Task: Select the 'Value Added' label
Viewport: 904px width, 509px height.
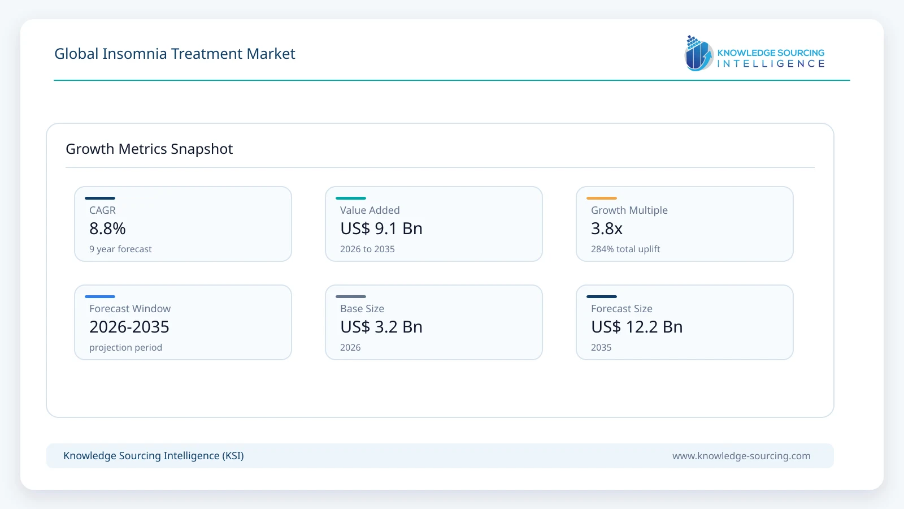Action: coord(370,210)
